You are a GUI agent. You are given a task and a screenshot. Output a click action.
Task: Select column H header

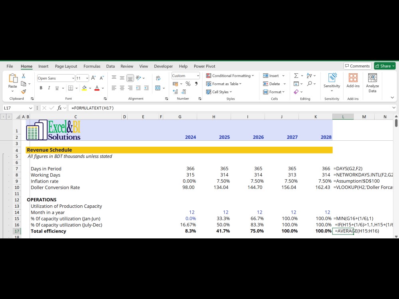(214, 117)
